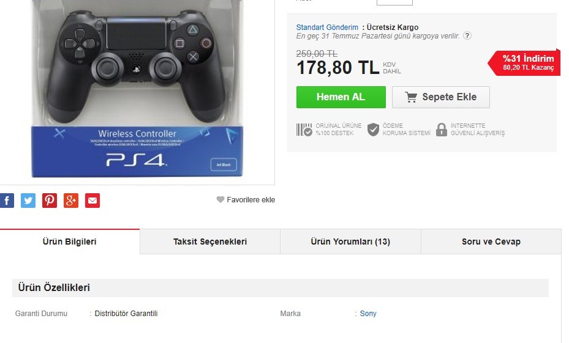Share product on Twitter
The image size is (569, 343).
[28, 201]
